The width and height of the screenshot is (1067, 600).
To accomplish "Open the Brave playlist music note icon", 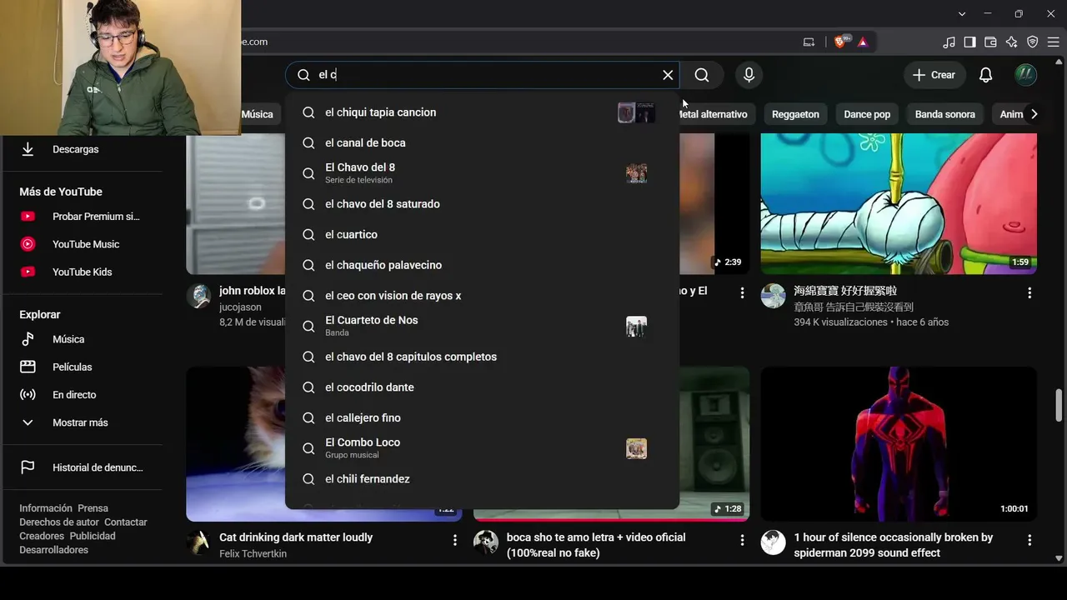I will [x=949, y=42].
